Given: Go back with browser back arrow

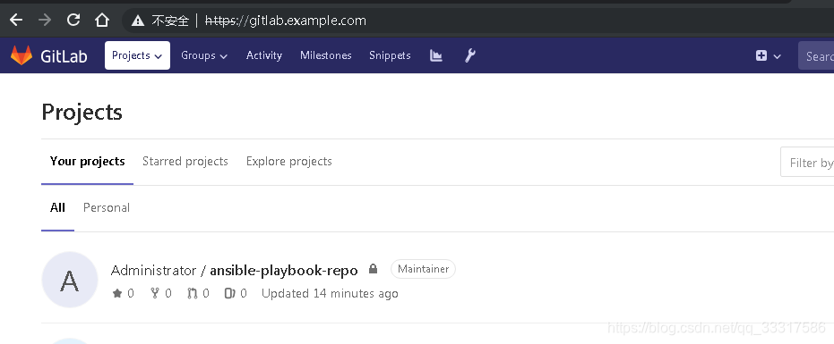Looking at the screenshot, I should tap(16, 21).
